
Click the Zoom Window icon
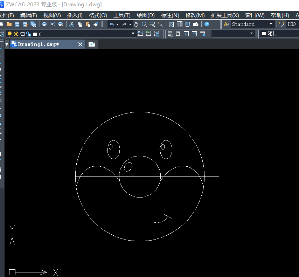pos(152,24)
